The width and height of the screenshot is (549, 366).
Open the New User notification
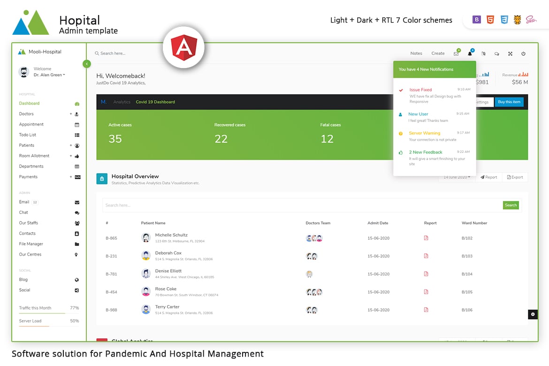(x=435, y=117)
